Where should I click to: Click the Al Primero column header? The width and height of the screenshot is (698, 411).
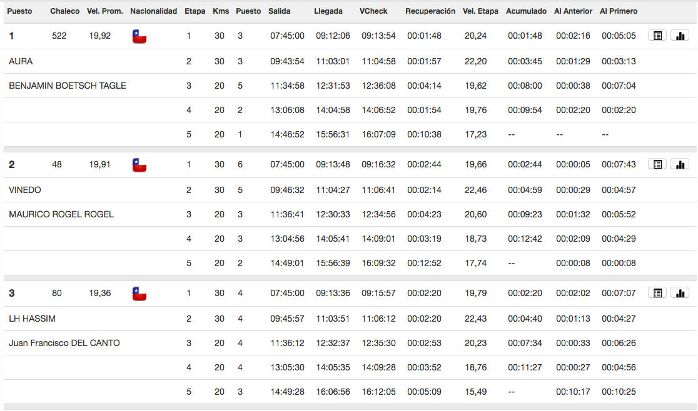[x=619, y=11]
